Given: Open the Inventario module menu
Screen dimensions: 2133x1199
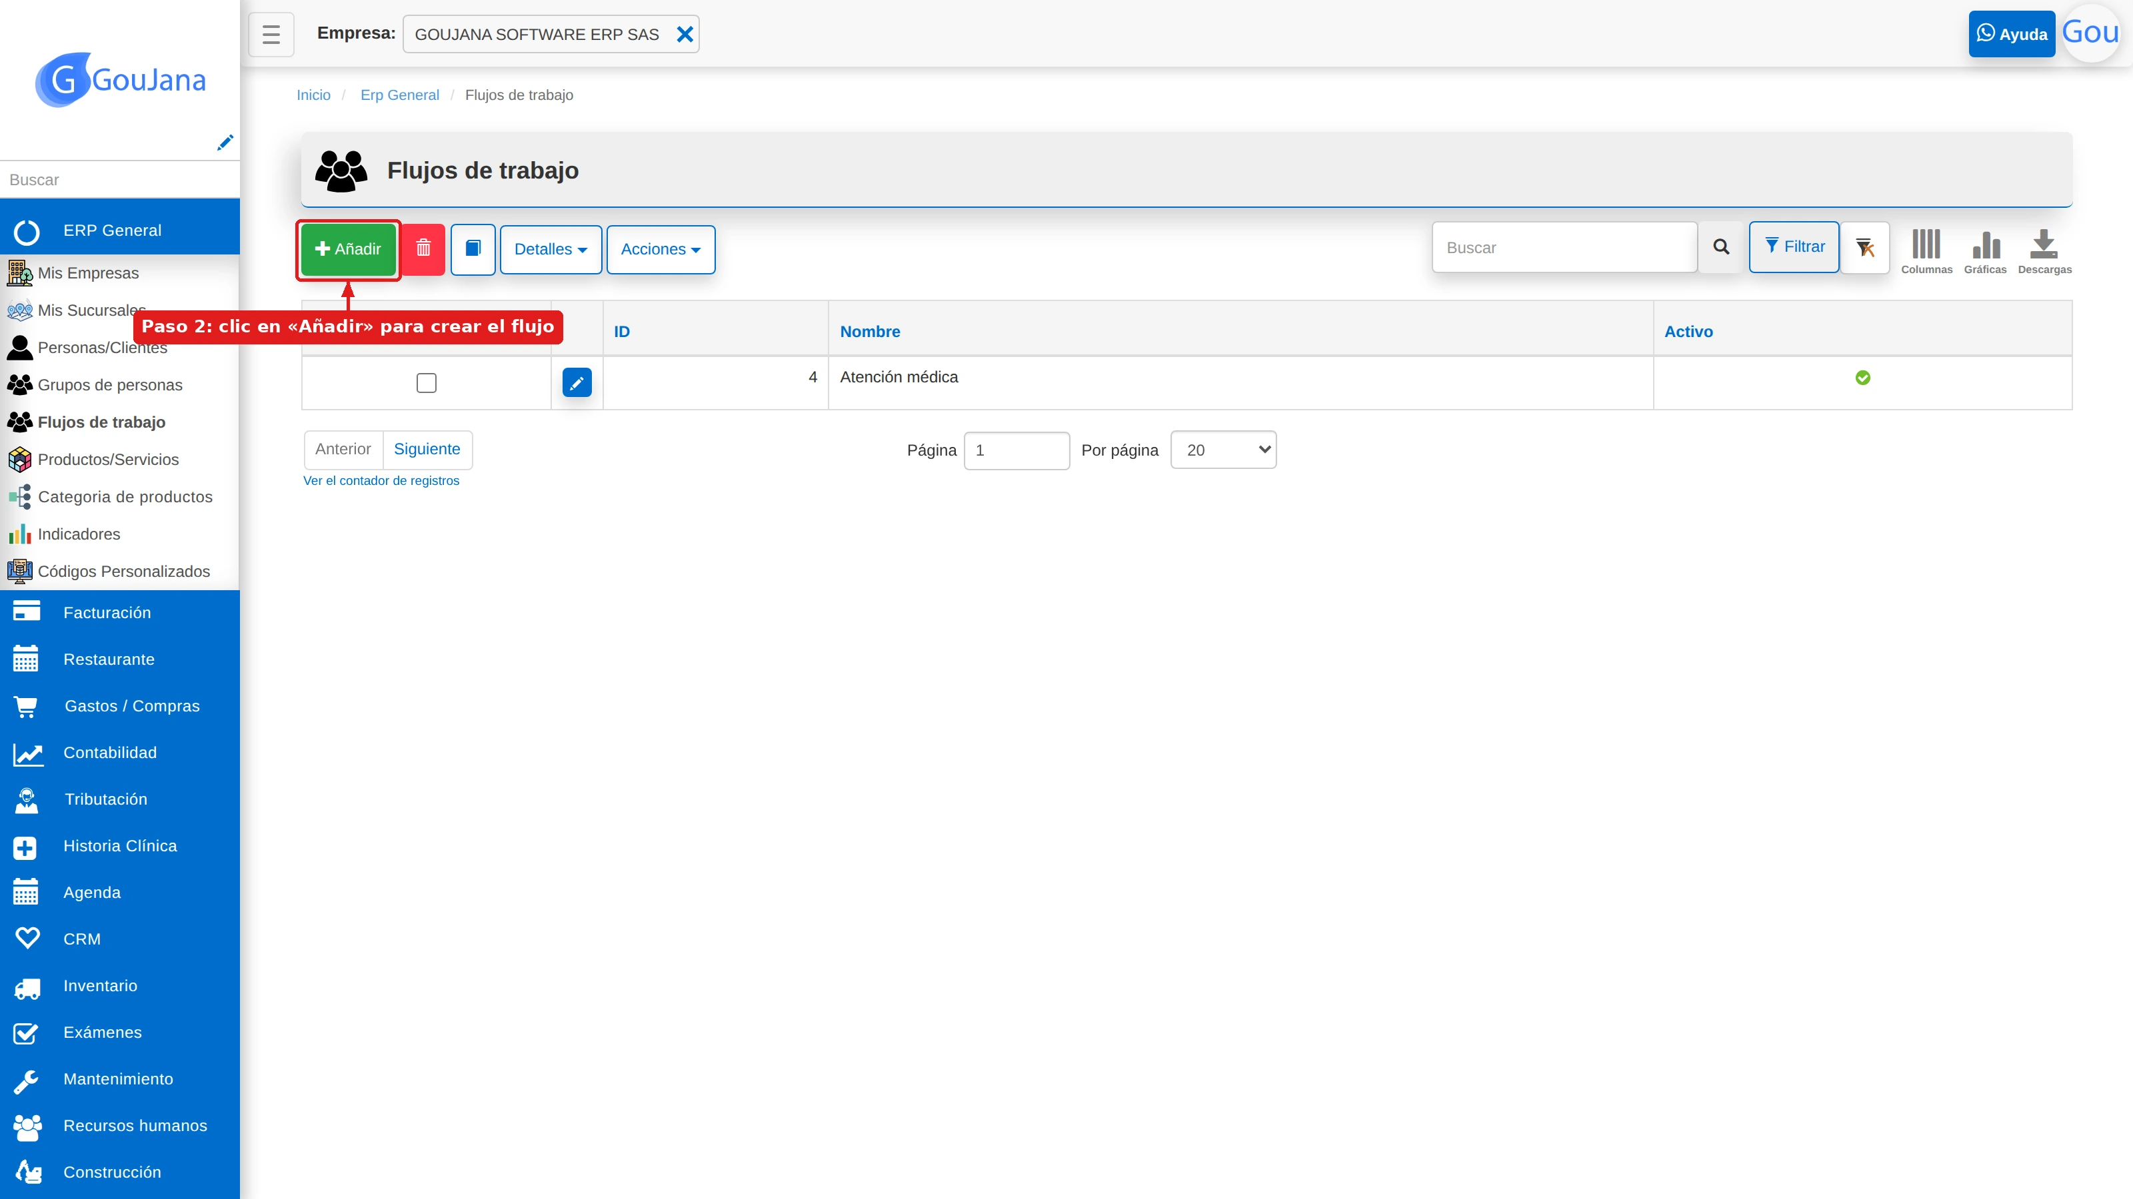Looking at the screenshot, I should 120,985.
